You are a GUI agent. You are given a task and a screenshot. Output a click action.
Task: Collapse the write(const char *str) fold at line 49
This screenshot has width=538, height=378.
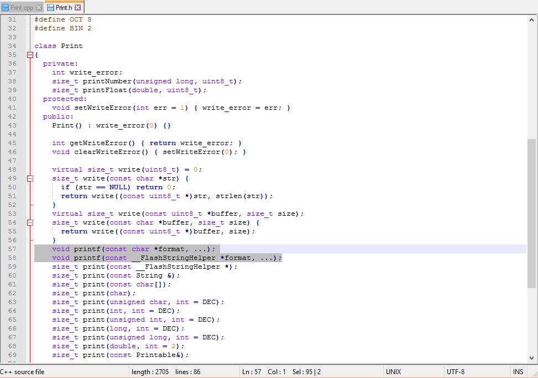[30, 178]
